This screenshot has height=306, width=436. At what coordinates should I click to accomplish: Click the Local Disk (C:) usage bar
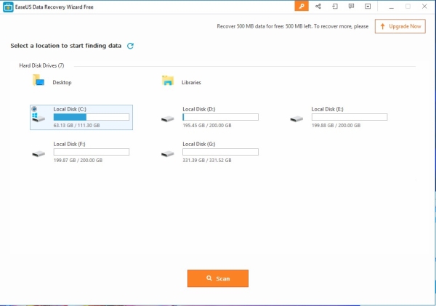tap(92, 117)
